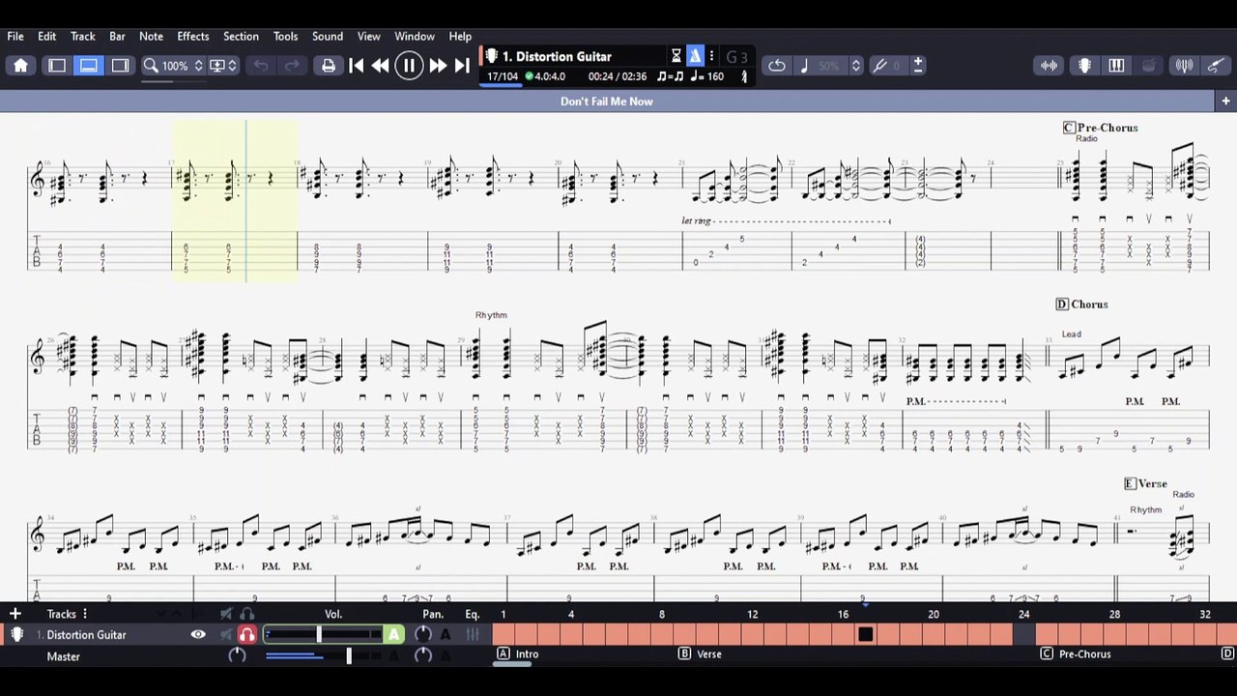This screenshot has height=696, width=1237.
Task: Toggle the count-in hourglass
Action: tap(676, 56)
